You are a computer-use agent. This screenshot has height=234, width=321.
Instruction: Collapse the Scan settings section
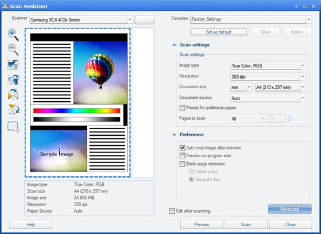click(174, 45)
